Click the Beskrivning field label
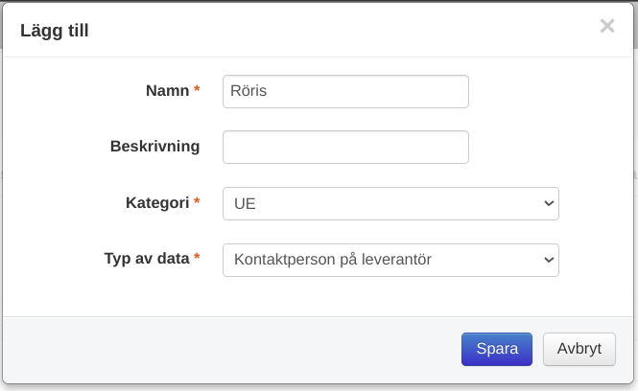This screenshot has height=391, width=638. pos(154,147)
